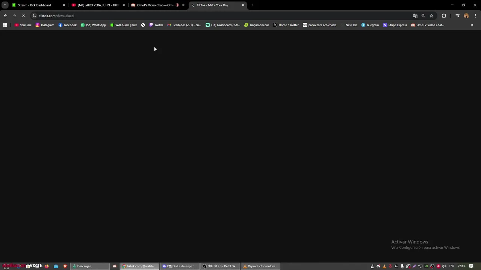Screen dimensions: 481x270
Task: Launch Firefox from the taskbar
Action: tap(47, 266)
